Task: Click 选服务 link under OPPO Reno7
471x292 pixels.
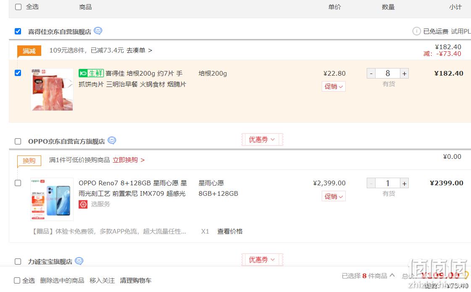Action: click(101, 204)
